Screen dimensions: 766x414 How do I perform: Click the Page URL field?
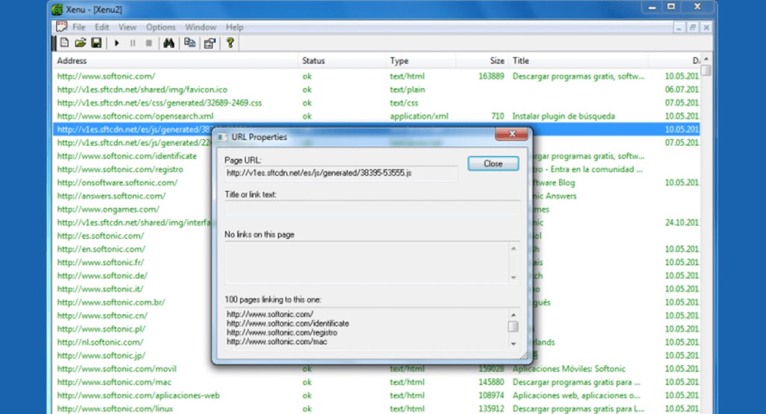tap(341, 173)
